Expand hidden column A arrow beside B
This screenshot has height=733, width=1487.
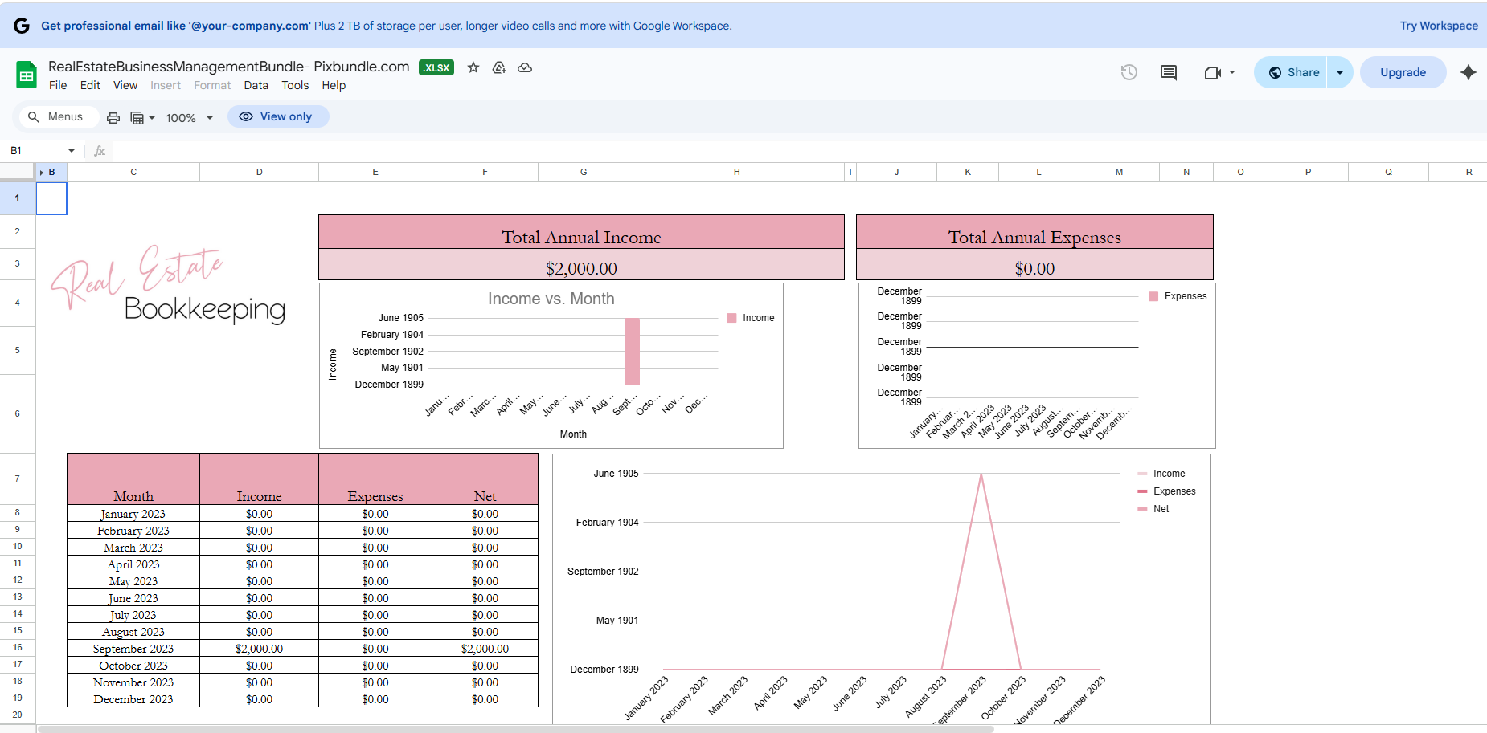click(x=42, y=173)
